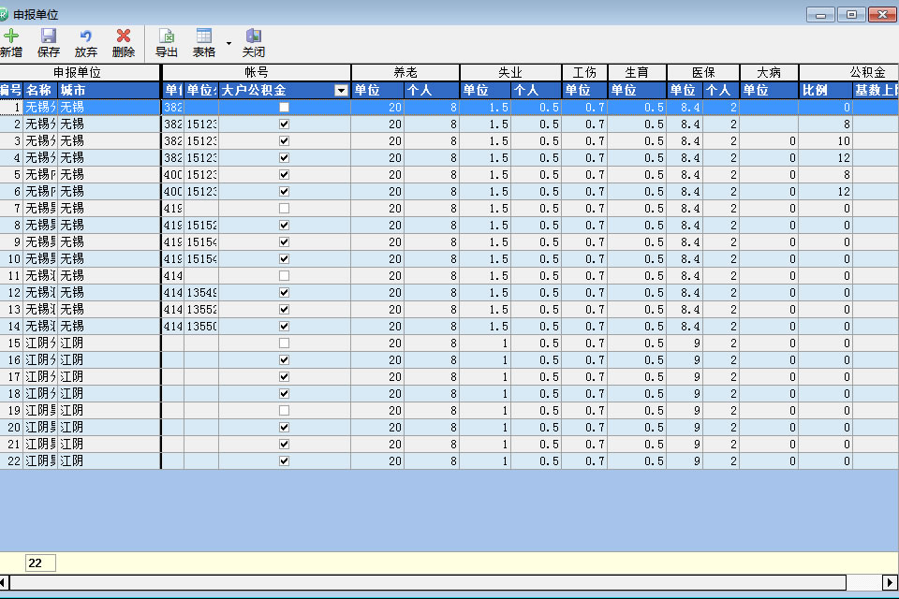
Task: Click the record count field showing 22
Action: point(40,562)
